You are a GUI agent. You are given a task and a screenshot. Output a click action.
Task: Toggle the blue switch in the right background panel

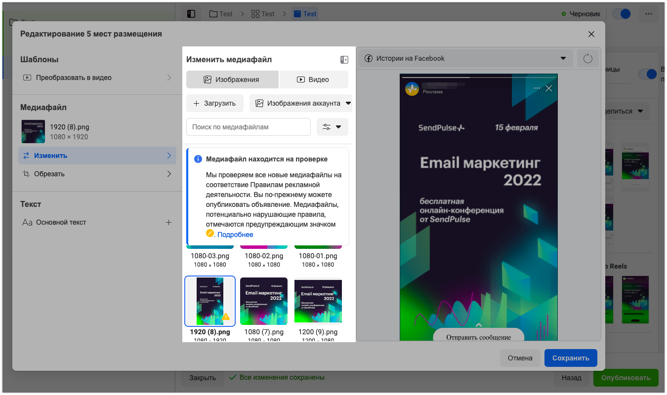pyautogui.click(x=648, y=74)
